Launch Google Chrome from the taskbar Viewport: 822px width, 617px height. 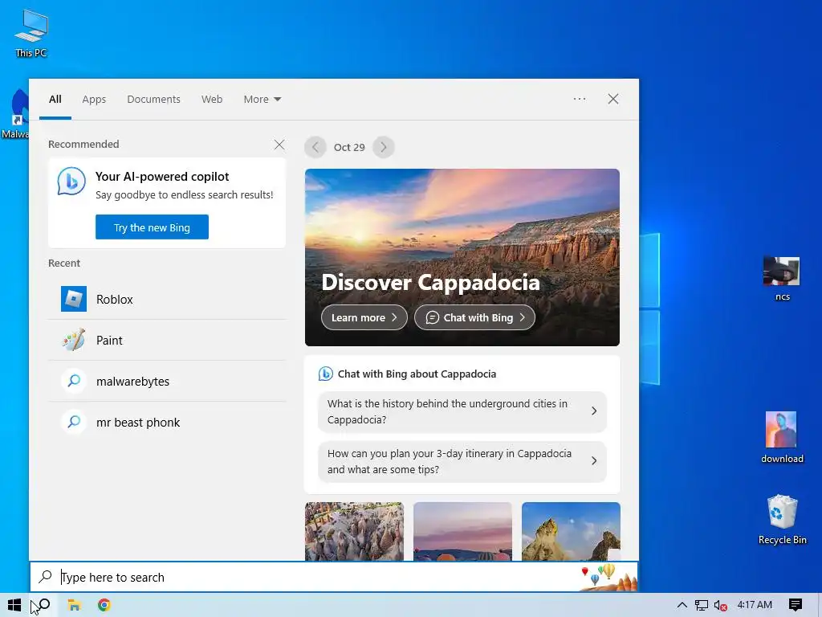pyautogui.click(x=104, y=605)
